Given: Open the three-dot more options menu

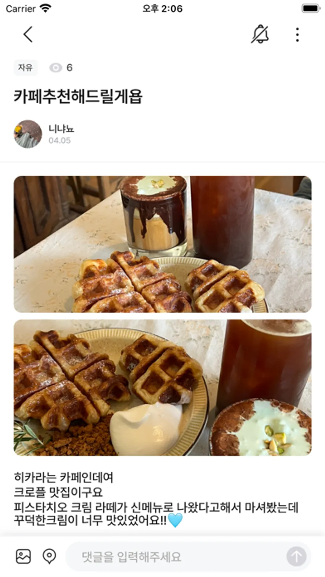Looking at the screenshot, I should 297,35.
